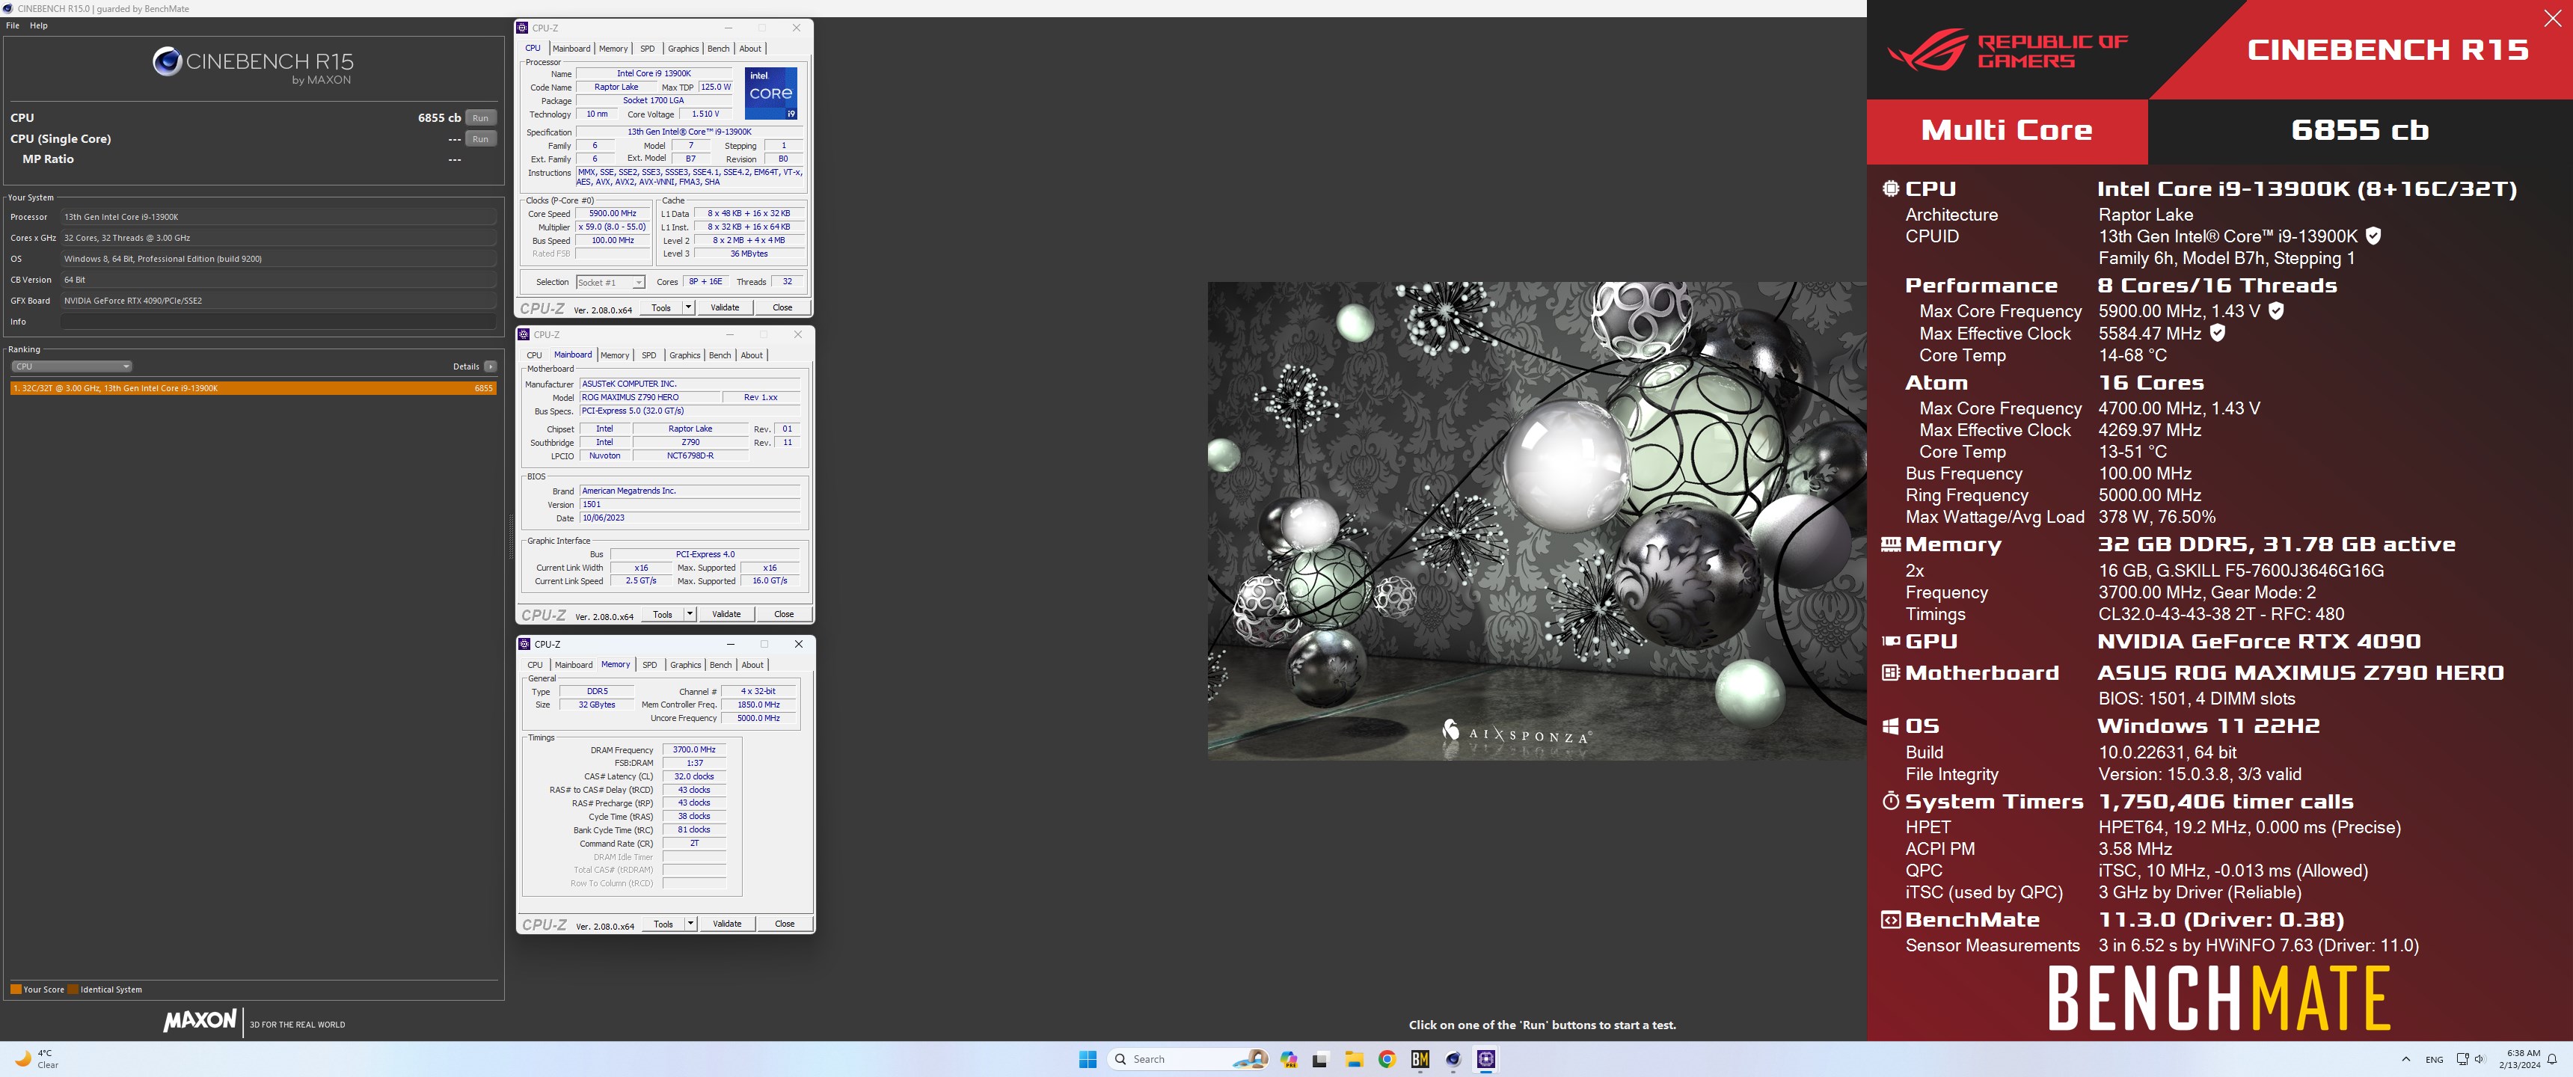Click the shield icon beside 5584.47 MHz

(x=2218, y=333)
